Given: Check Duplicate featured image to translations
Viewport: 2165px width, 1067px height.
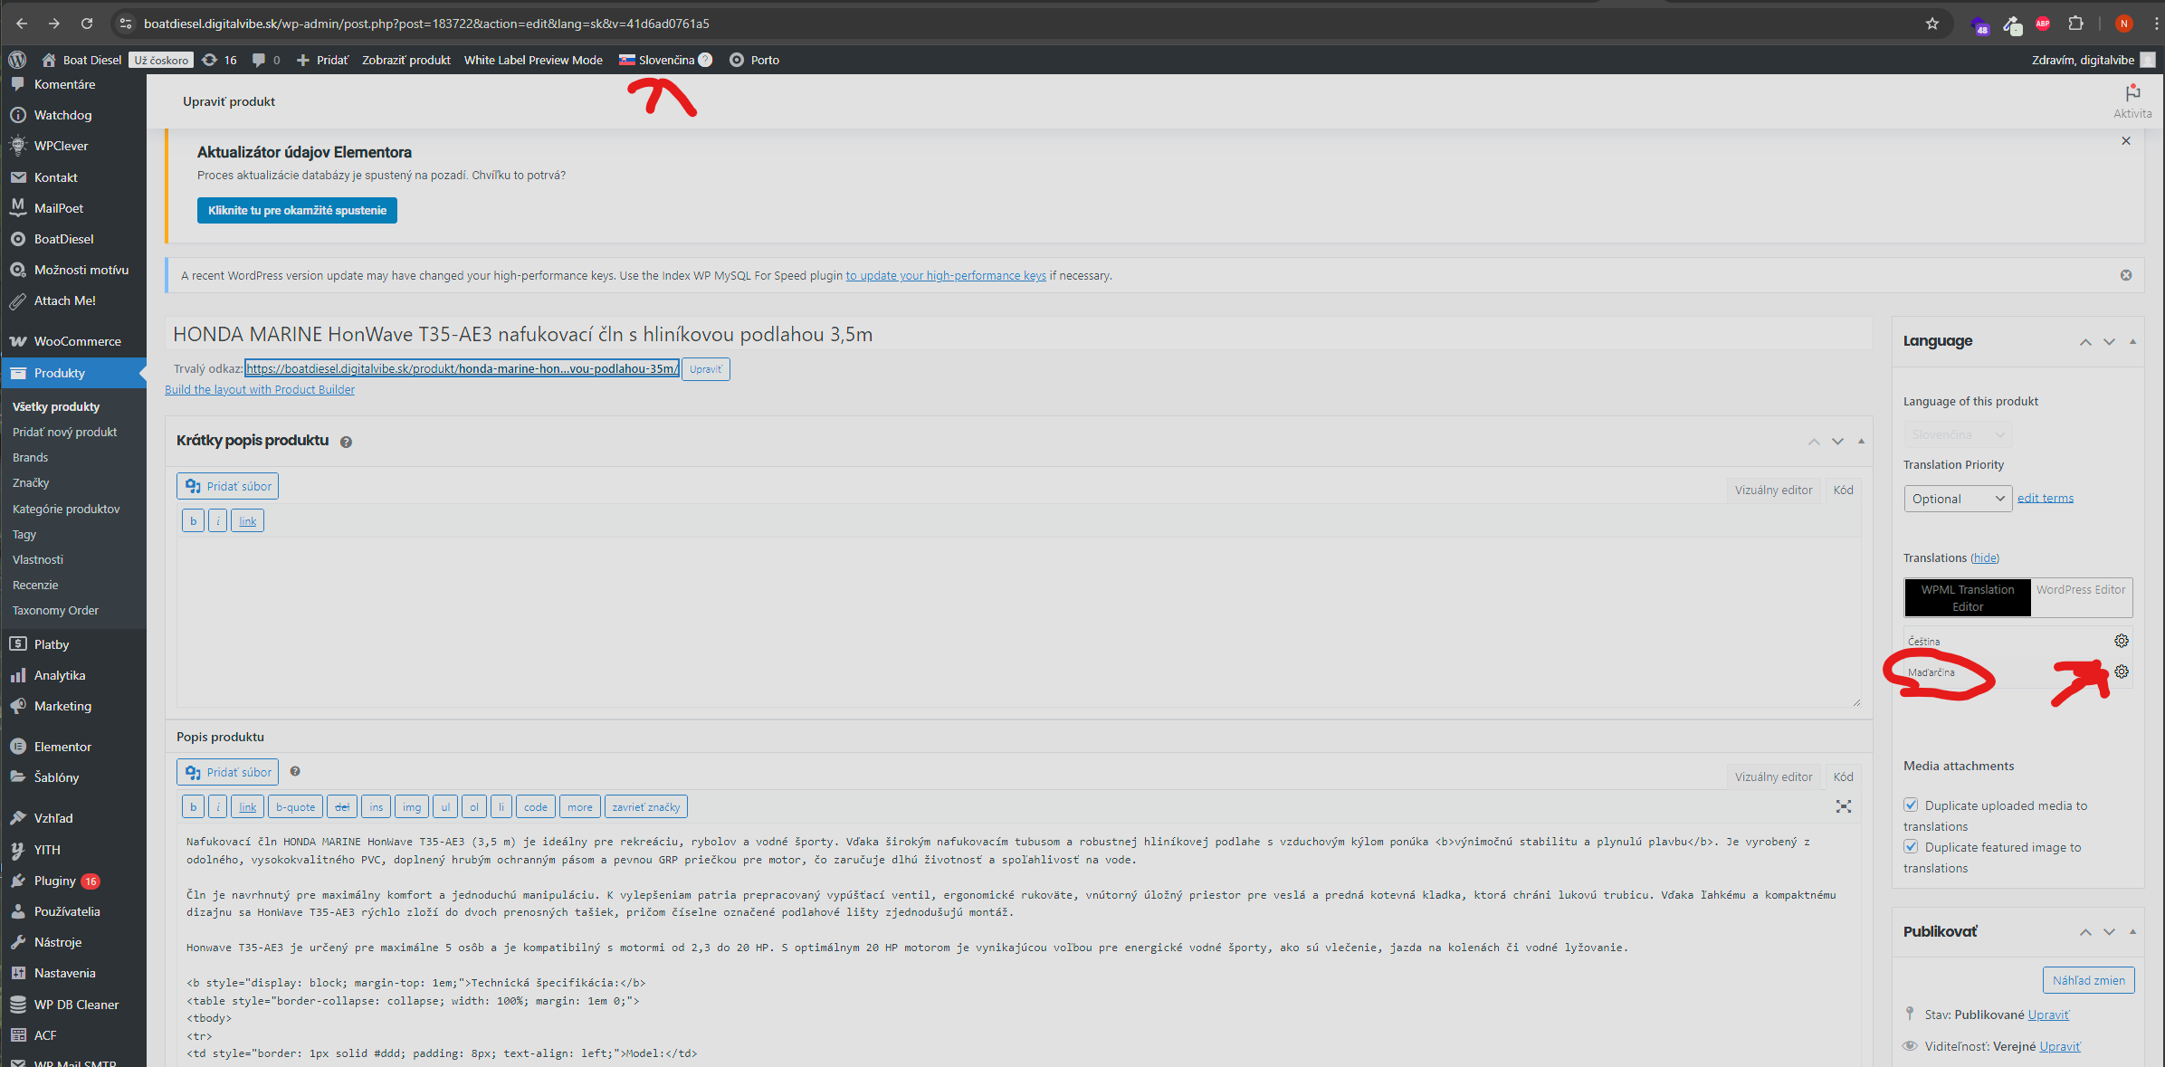Looking at the screenshot, I should coord(1911,846).
